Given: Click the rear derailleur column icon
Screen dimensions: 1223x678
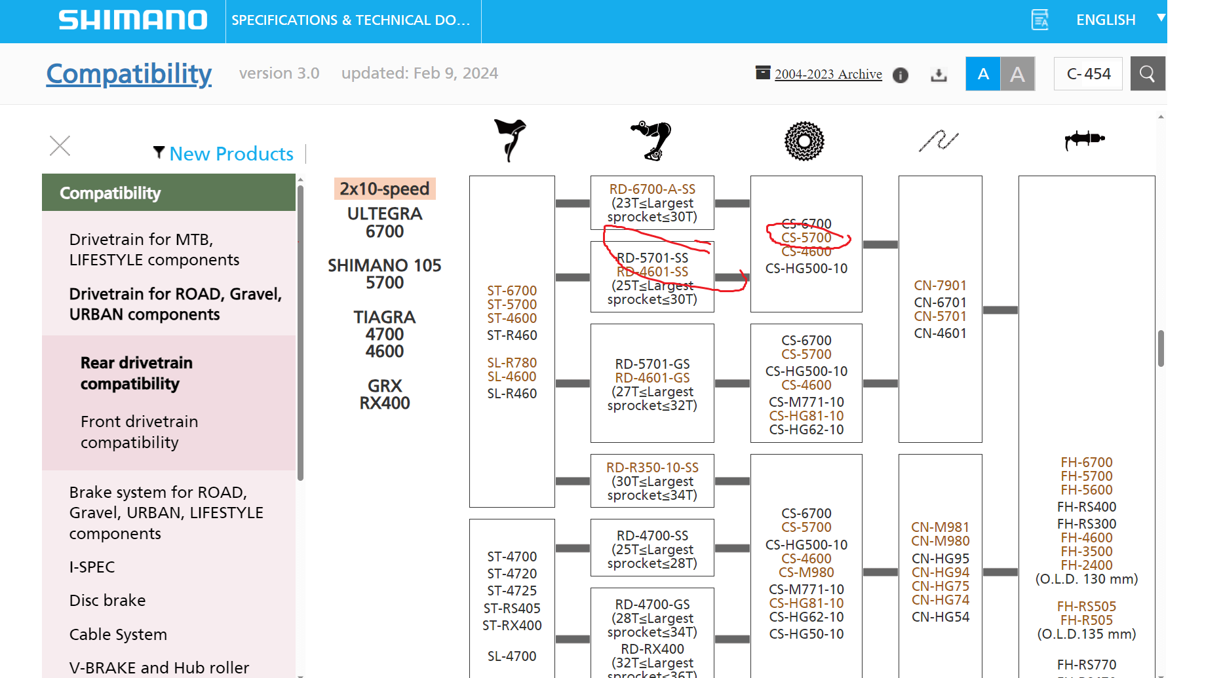Looking at the screenshot, I should coord(651,140).
